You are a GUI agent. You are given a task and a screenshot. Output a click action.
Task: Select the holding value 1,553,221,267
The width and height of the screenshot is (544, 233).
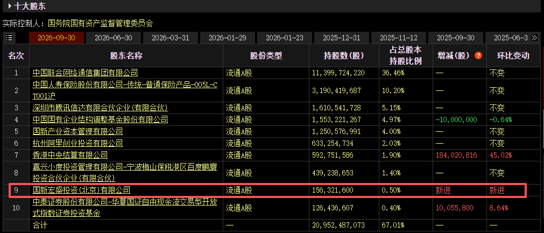[336, 120]
